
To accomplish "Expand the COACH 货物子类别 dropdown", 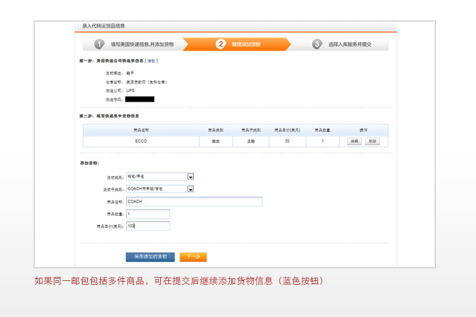I will pos(190,189).
